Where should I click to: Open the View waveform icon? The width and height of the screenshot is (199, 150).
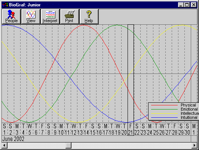31,14
